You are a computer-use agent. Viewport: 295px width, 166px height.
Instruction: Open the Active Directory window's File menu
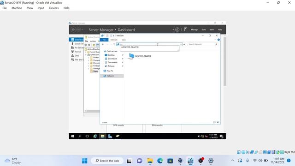click(87, 41)
